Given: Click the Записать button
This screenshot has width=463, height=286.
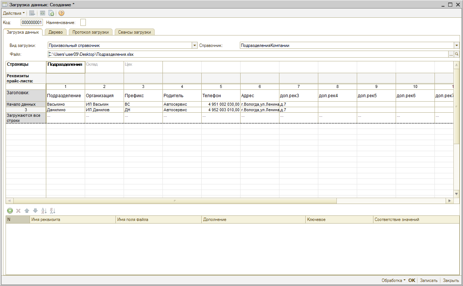Looking at the screenshot, I should (429, 280).
